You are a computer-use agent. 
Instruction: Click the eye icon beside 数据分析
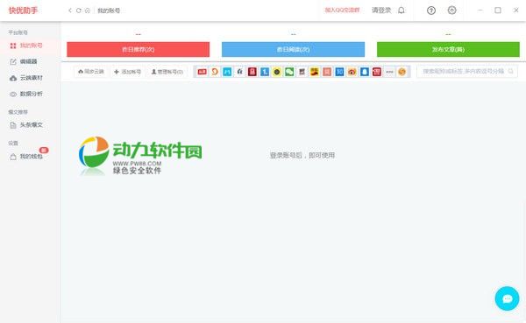(x=13, y=95)
